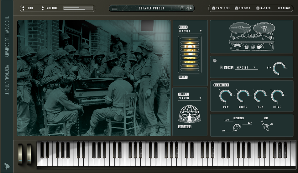Click the Volume slider bar
Image resolution: width=298 pixels, height=173 pixels.
(x=78, y=8)
